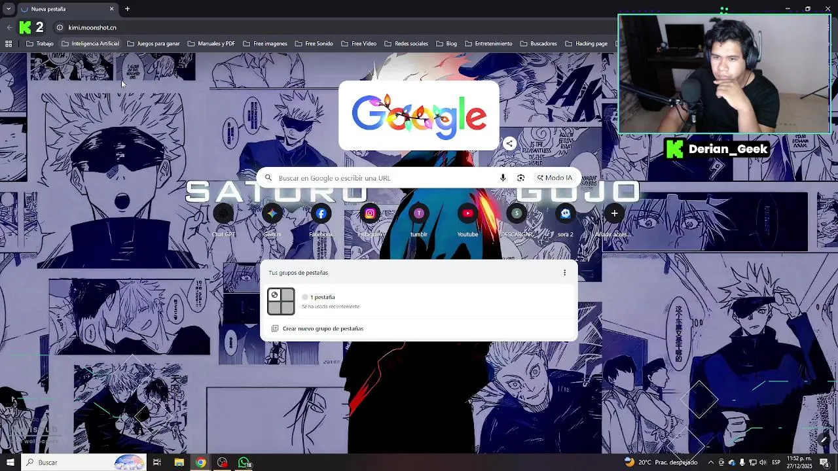838x471 pixels.
Task: Open Juegos para ganar bookmarks folder
Action: [153, 44]
